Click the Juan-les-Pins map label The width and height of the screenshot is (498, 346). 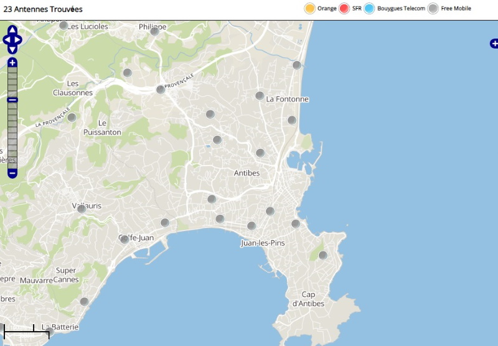(263, 243)
